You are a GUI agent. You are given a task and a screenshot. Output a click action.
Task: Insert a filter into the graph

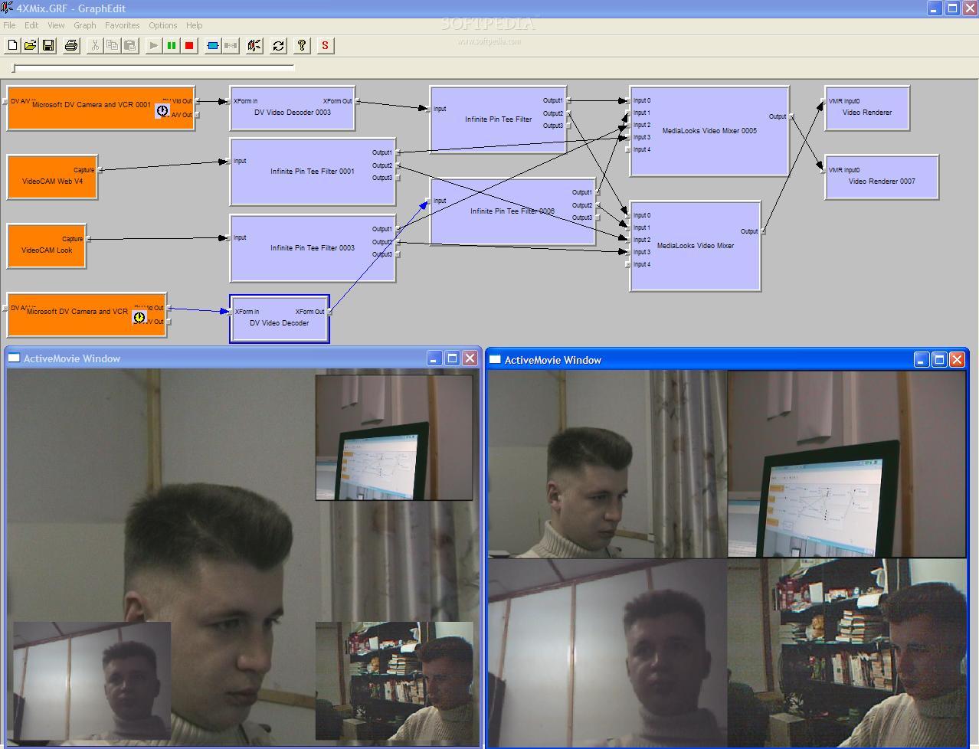[212, 45]
